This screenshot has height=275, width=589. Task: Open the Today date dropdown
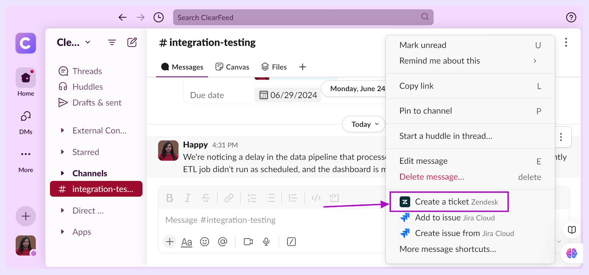(x=364, y=124)
